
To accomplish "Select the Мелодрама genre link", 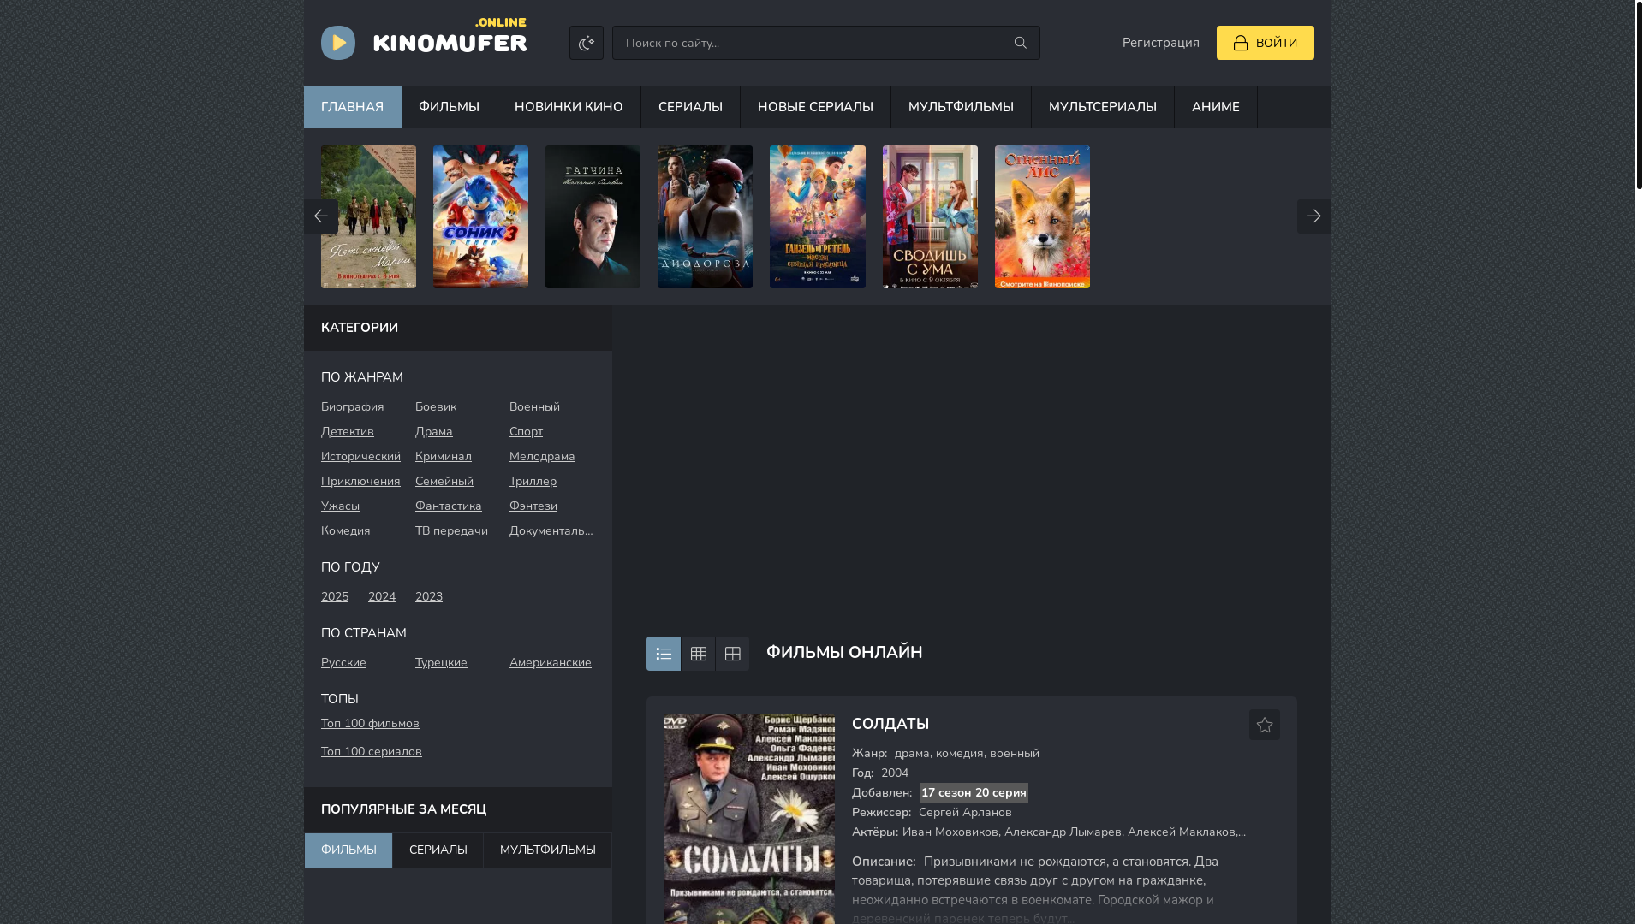I will coord(542,456).
